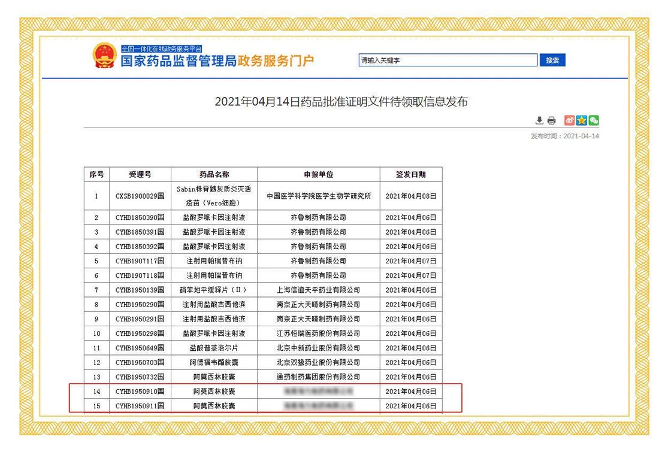Image resolution: width=659 pixels, height=452 pixels.
Task: Click the 受理号 column header
Action: click(140, 174)
